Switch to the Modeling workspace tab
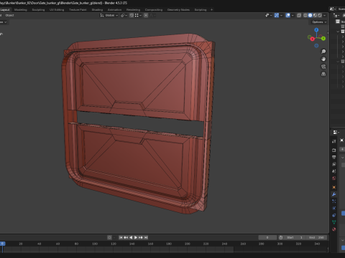345x258 pixels. pyautogui.click(x=21, y=10)
